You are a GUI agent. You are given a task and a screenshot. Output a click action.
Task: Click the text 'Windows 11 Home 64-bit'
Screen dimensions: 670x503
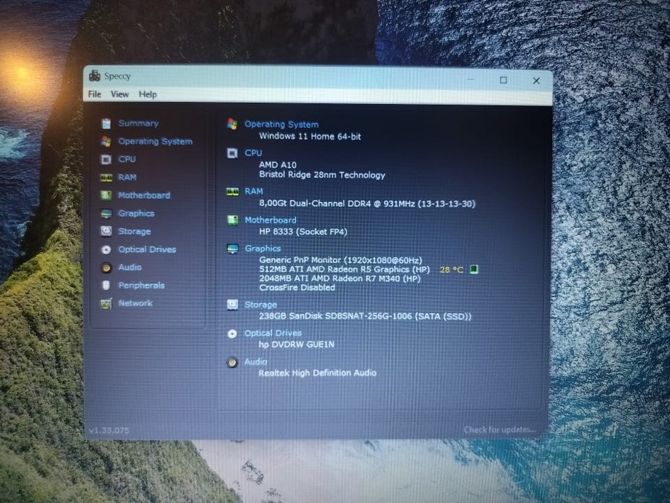coord(310,136)
